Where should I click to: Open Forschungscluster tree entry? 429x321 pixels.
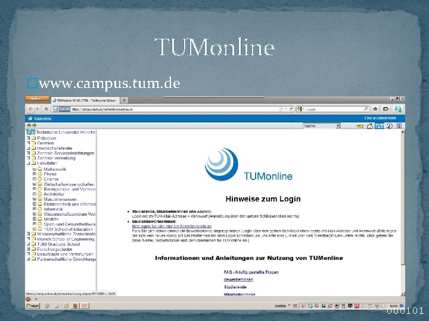tap(55, 249)
